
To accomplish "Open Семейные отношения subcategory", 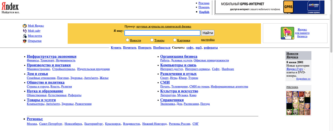I will pos(41,78).
